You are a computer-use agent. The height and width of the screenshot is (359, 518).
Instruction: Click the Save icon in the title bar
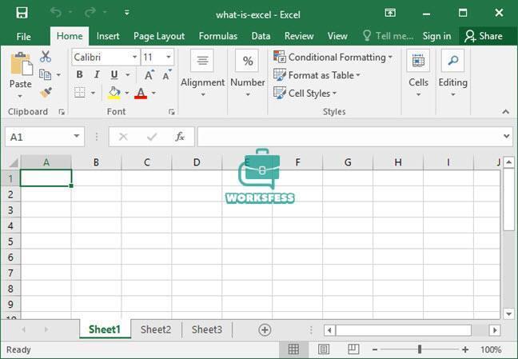[22, 13]
